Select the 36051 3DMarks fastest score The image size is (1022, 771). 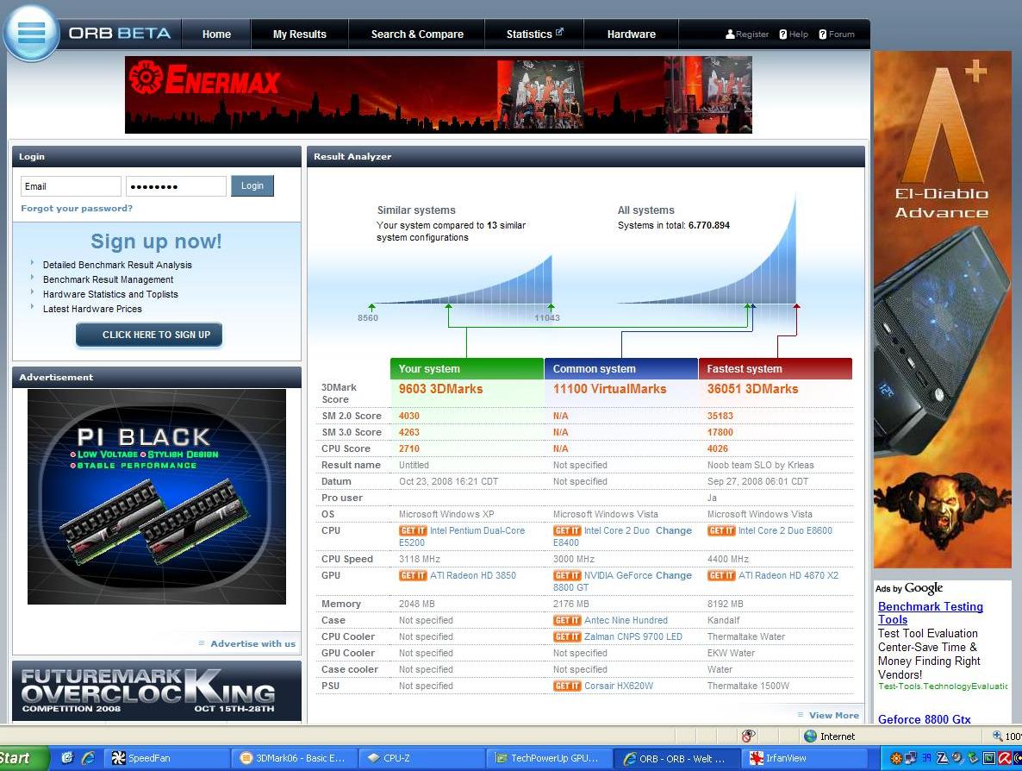point(753,389)
